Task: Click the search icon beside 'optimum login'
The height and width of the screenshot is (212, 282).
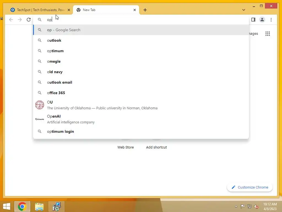Action: click(x=40, y=131)
